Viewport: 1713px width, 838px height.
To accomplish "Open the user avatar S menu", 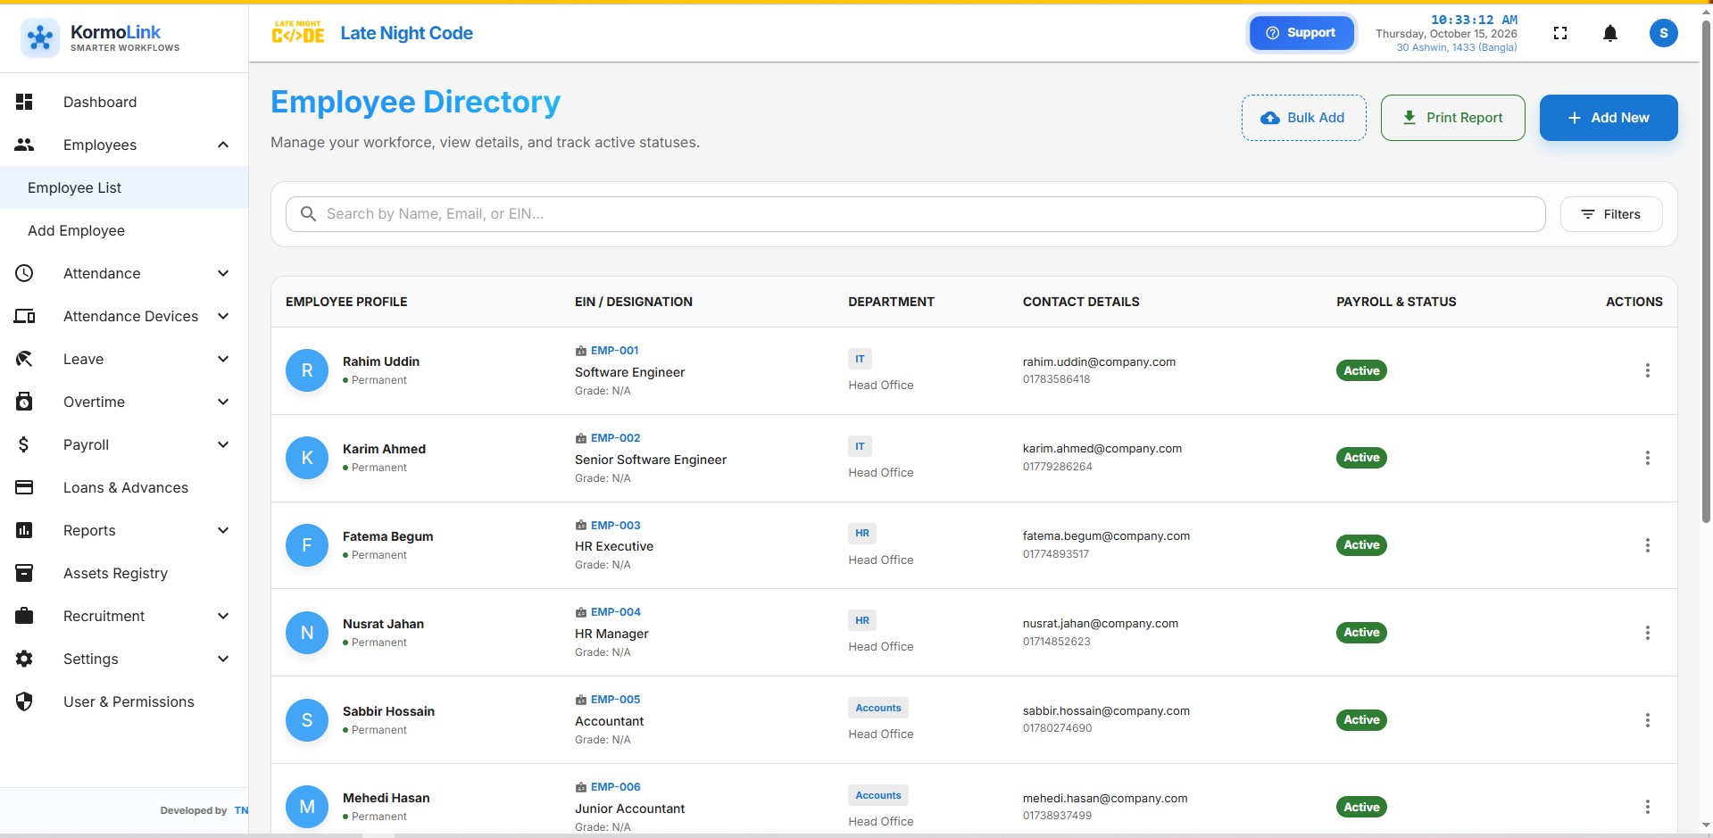I will pyautogui.click(x=1663, y=33).
